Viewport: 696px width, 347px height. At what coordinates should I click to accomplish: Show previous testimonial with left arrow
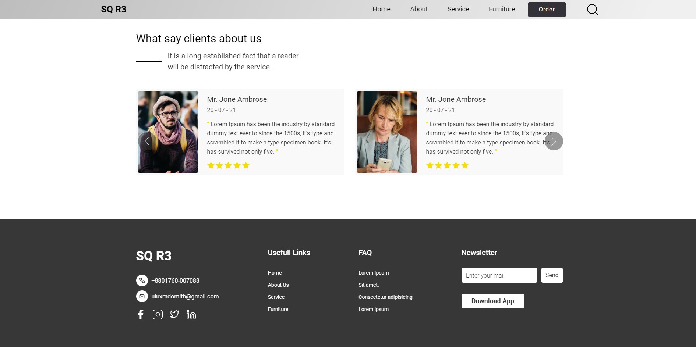click(x=147, y=141)
